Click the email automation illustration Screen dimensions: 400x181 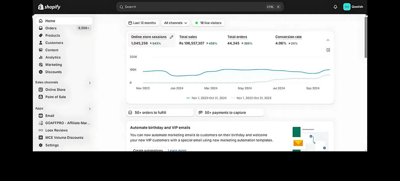pos(310,139)
